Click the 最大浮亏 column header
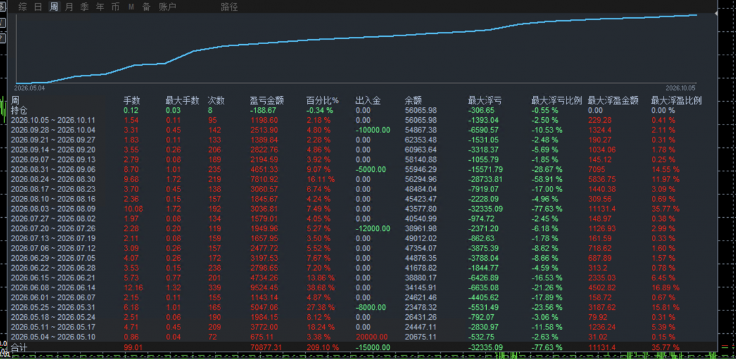The image size is (736, 359). tap(484, 101)
